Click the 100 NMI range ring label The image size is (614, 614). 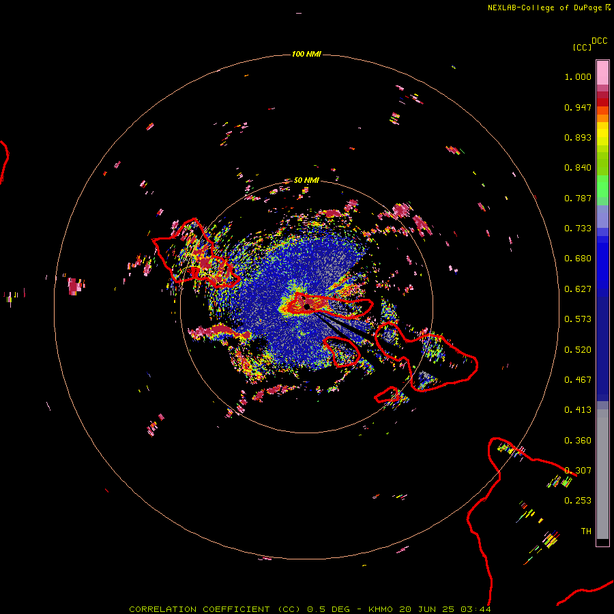pyautogui.click(x=306, y=54)
